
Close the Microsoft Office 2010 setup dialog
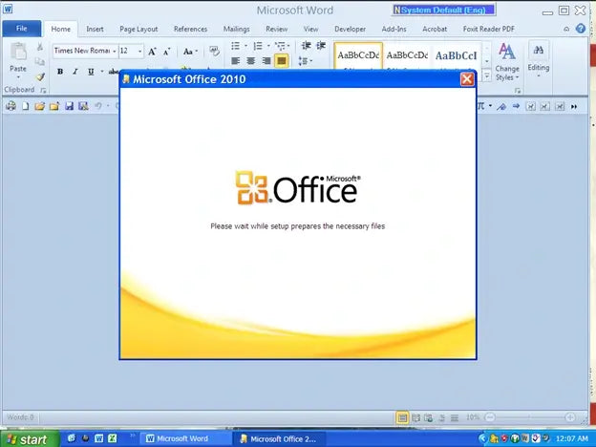point(467,79)
